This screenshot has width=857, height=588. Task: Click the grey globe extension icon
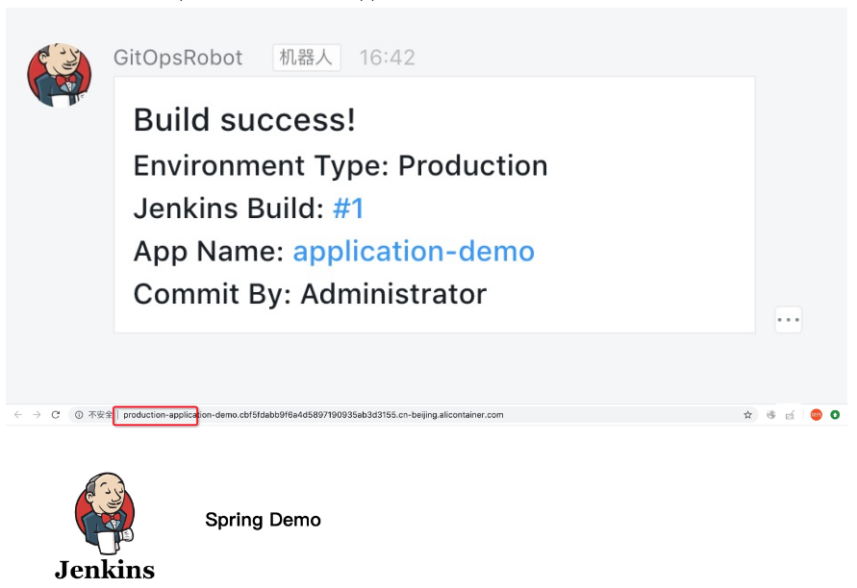pyautogui.click(x=771, y=415)
